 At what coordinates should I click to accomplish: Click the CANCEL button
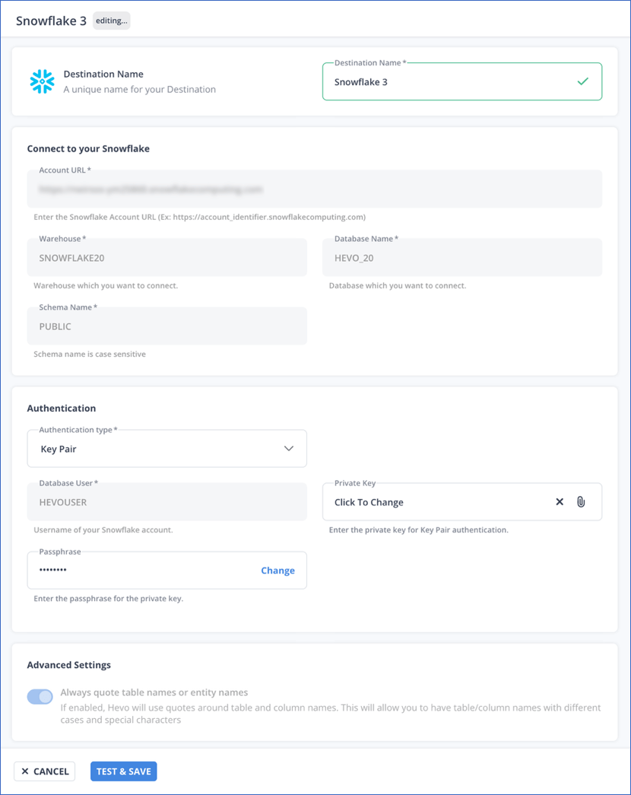[x=45, y=771]
